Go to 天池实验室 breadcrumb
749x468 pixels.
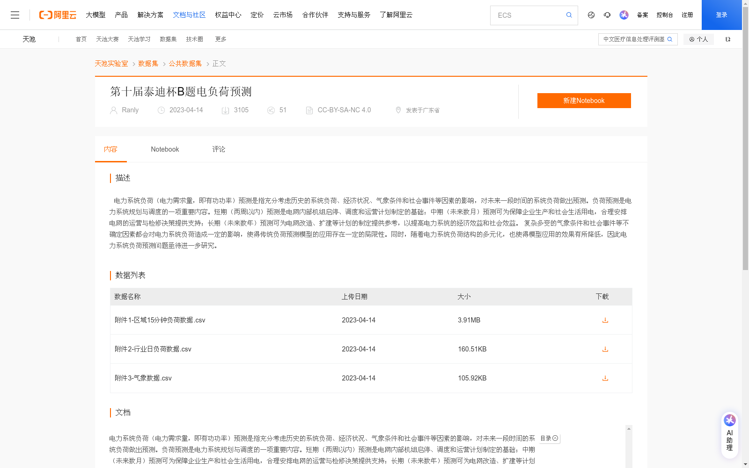pos(111,64)
